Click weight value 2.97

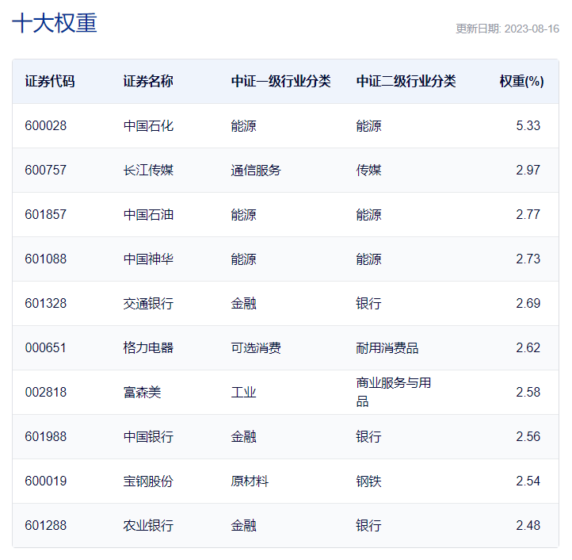click(528, 170)
